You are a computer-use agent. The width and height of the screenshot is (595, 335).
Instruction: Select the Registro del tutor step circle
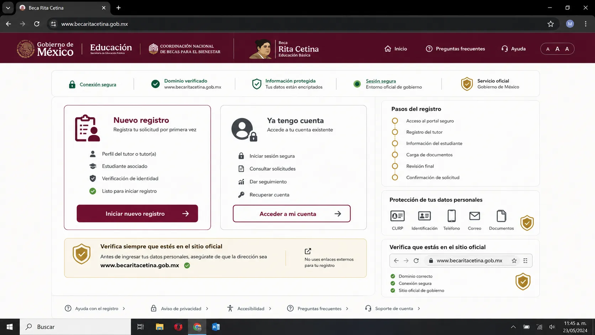[395, 132]
